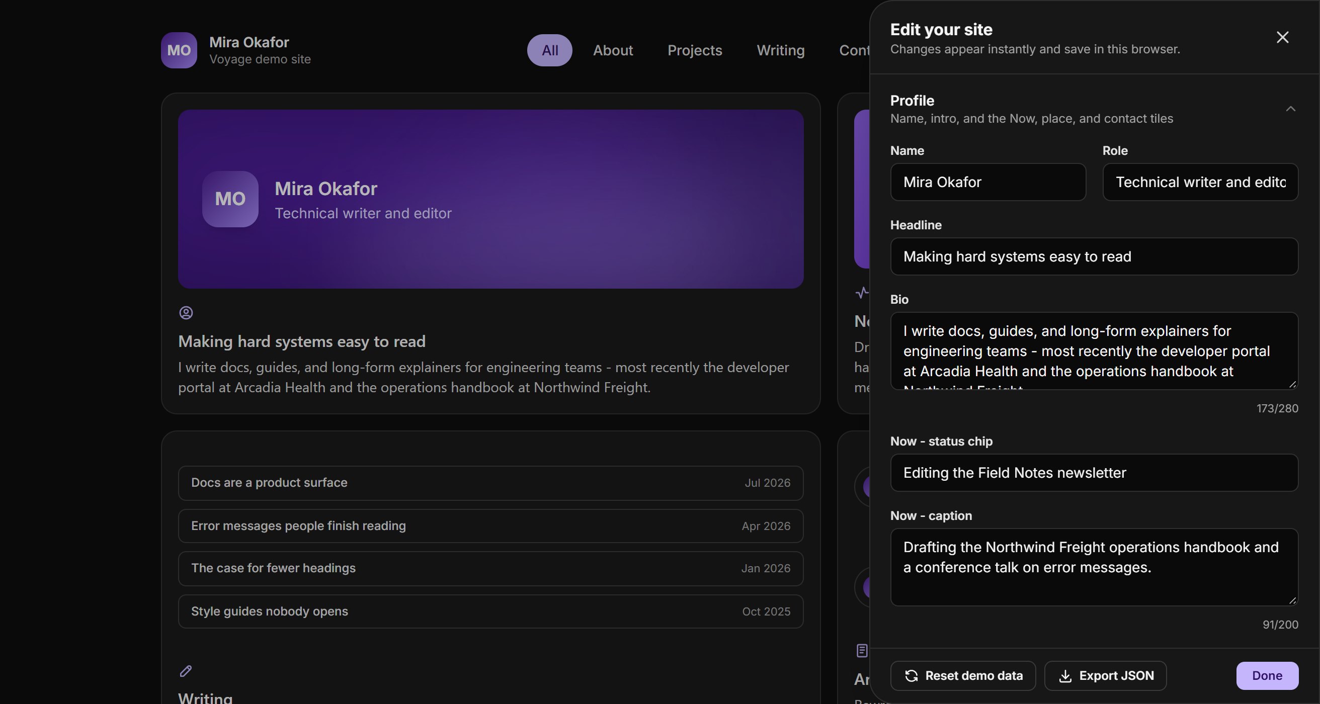
Task: Click the Jul 2026 date label
Action: [767, 483]
